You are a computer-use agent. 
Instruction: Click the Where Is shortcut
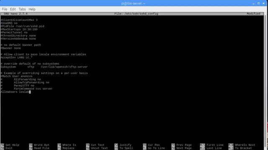coord(67,145)
